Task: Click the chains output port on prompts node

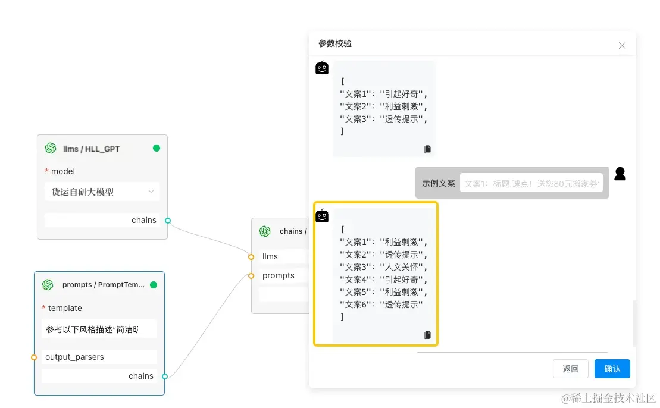Action: click(165, 376)
